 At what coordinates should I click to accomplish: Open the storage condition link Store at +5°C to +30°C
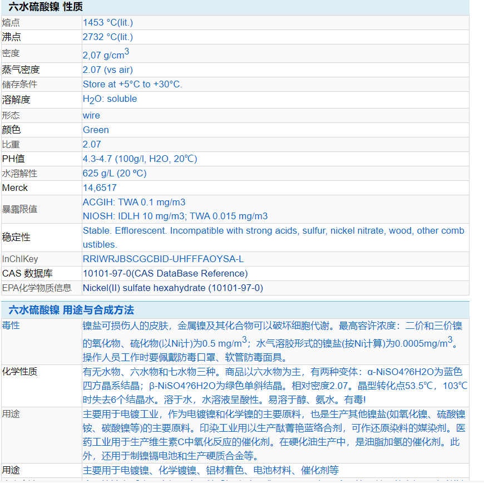point(132,84)
